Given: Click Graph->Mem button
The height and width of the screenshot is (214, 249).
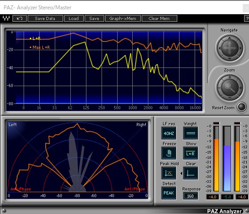Looking at the screenshot, I should pos(123,18).
